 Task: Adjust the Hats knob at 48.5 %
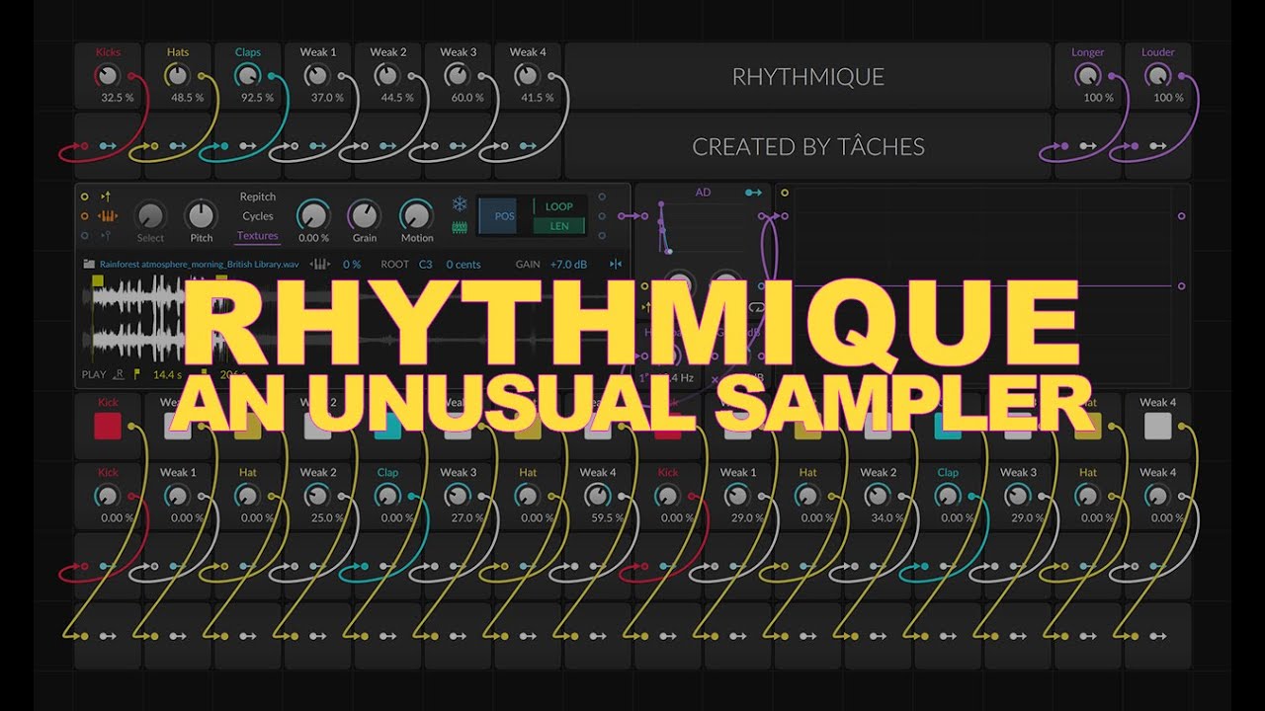tap(177, 75)
